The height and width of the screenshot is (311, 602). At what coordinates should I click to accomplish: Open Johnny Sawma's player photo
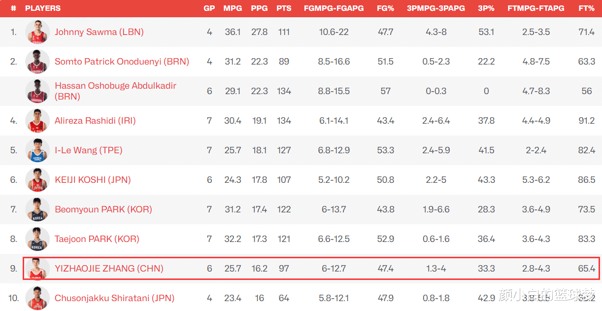tap(37, 32)
